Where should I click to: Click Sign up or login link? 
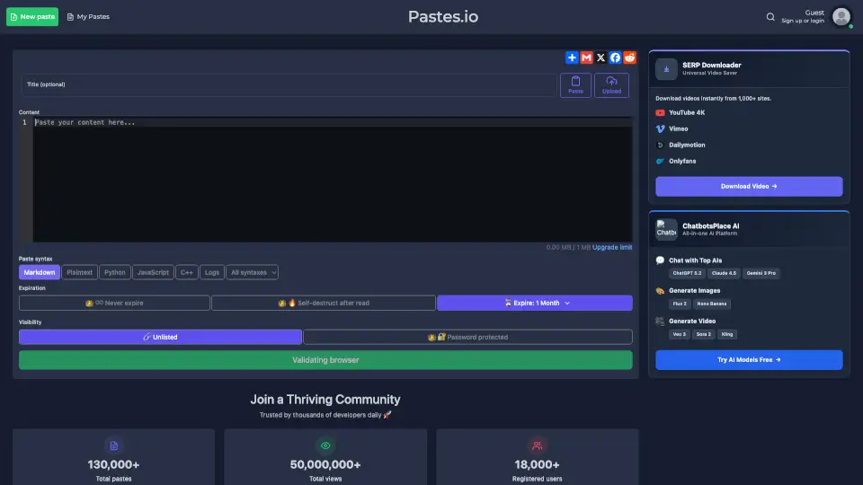(x=803, y=21)
